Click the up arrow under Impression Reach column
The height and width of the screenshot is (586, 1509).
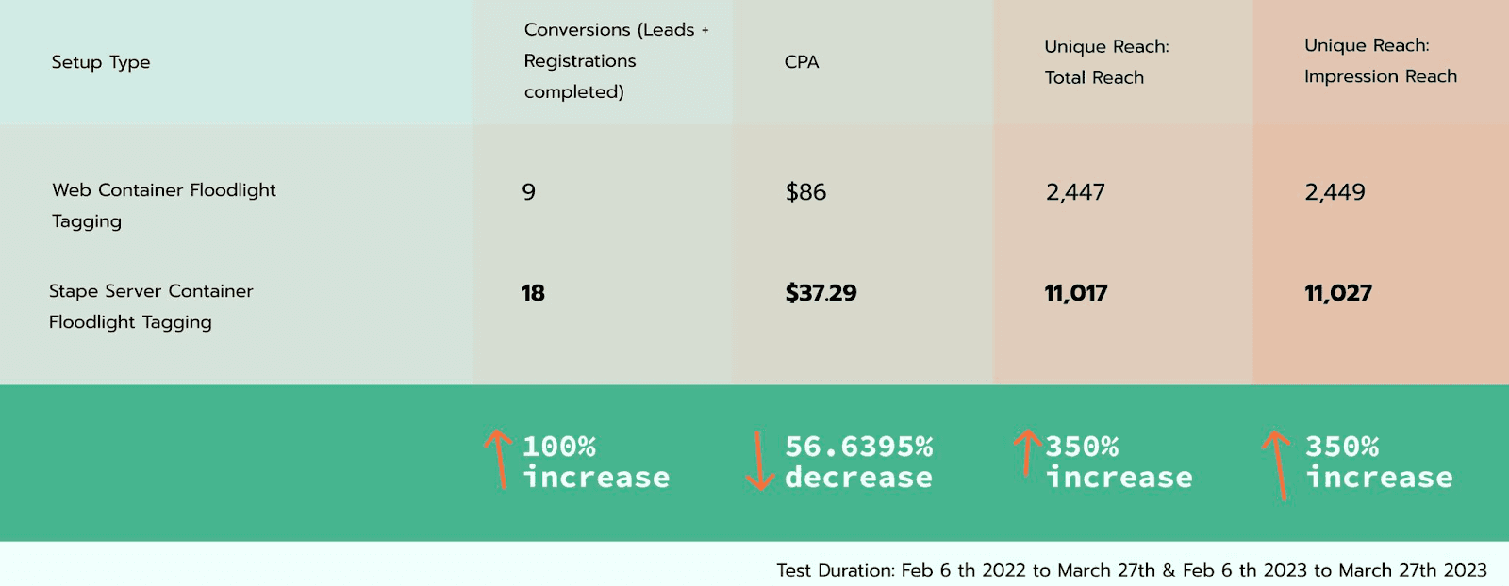pos(1277,464)
